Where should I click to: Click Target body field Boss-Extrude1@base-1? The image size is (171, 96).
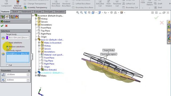(x=19, y=38)
